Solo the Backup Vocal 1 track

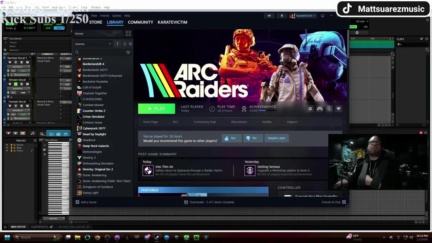tap(22, 62)
